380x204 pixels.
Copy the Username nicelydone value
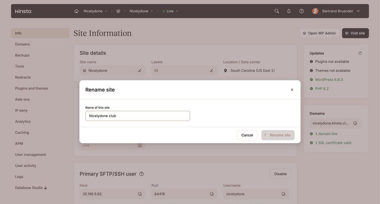coord(283,194)
